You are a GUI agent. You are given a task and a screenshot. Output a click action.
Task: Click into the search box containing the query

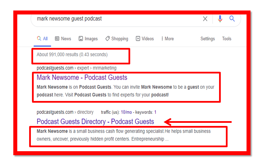click(x=113, y=19)
